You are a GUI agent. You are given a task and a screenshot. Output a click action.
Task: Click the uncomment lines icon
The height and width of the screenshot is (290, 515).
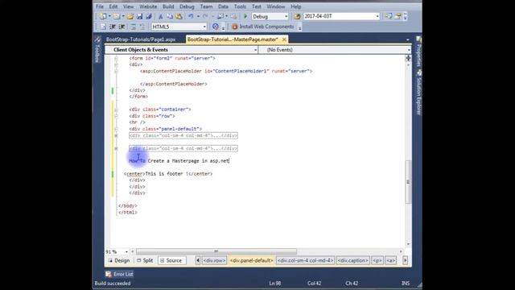tap(142, 27)
